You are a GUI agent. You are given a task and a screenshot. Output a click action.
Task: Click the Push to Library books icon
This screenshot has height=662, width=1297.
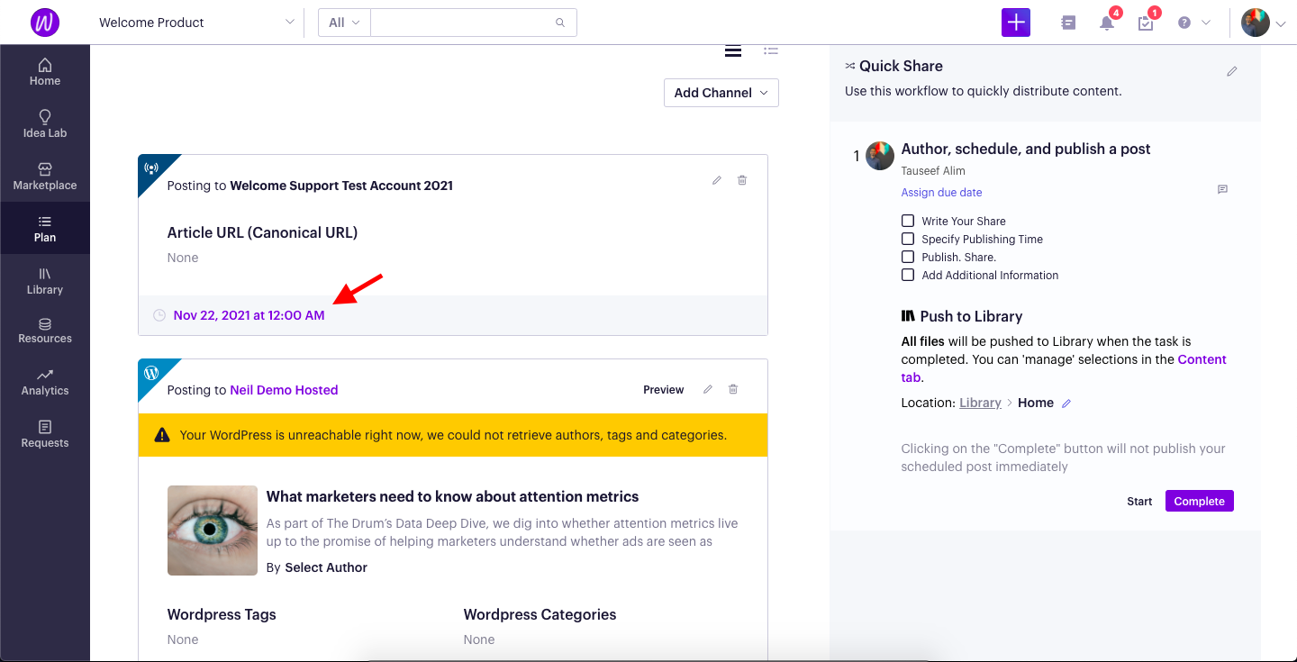(x=908, y=316)
